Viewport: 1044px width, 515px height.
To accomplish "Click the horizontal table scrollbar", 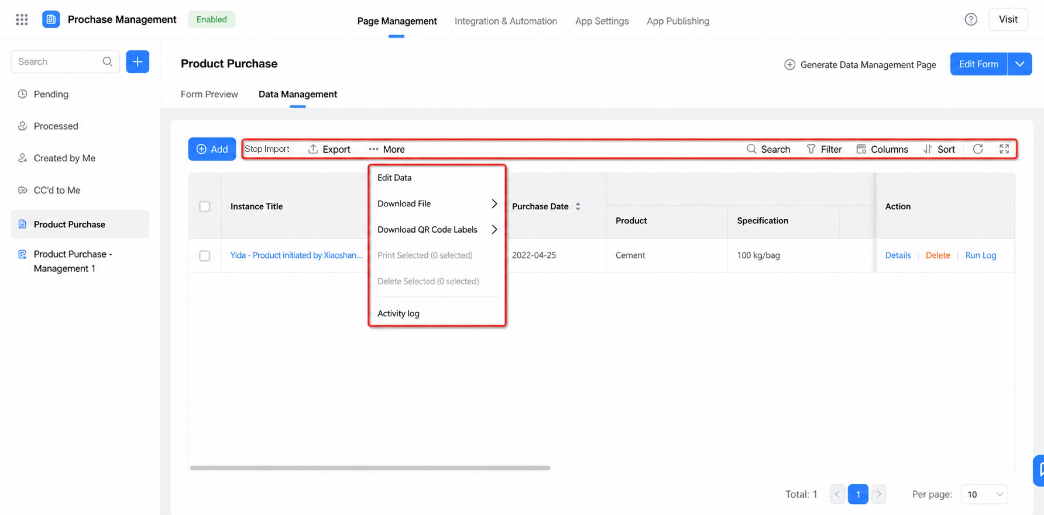I will point(370,467).
